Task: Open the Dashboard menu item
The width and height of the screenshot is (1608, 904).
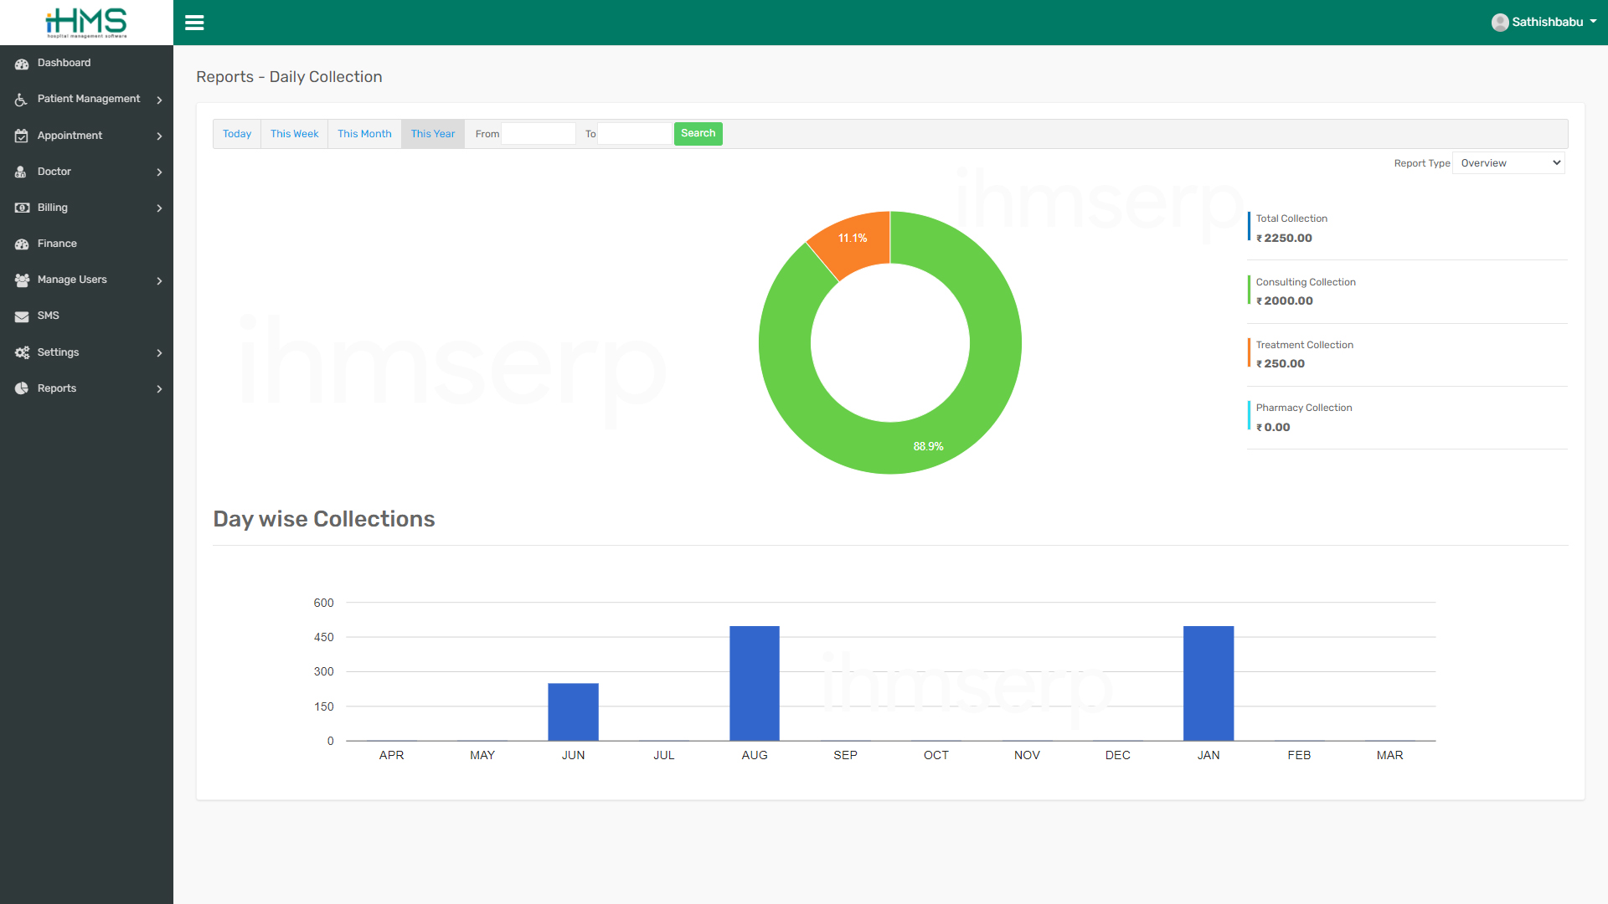Action: (x=86, y=63)
